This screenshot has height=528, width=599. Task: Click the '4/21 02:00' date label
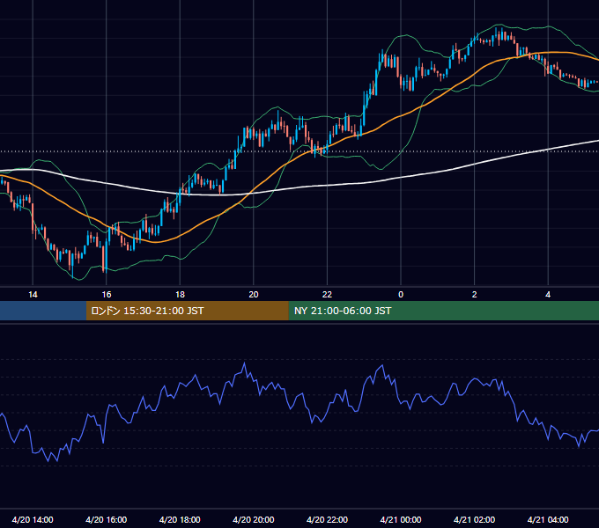[x=474, y=519]
